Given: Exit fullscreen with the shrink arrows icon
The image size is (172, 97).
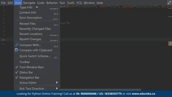Looking at the screenshot, I should tap(169, 2).
